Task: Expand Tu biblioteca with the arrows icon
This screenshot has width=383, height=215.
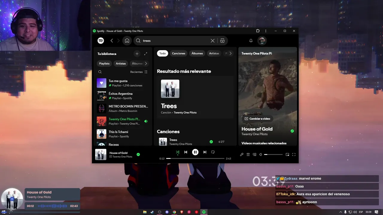Action: click(x=146, y=54)
